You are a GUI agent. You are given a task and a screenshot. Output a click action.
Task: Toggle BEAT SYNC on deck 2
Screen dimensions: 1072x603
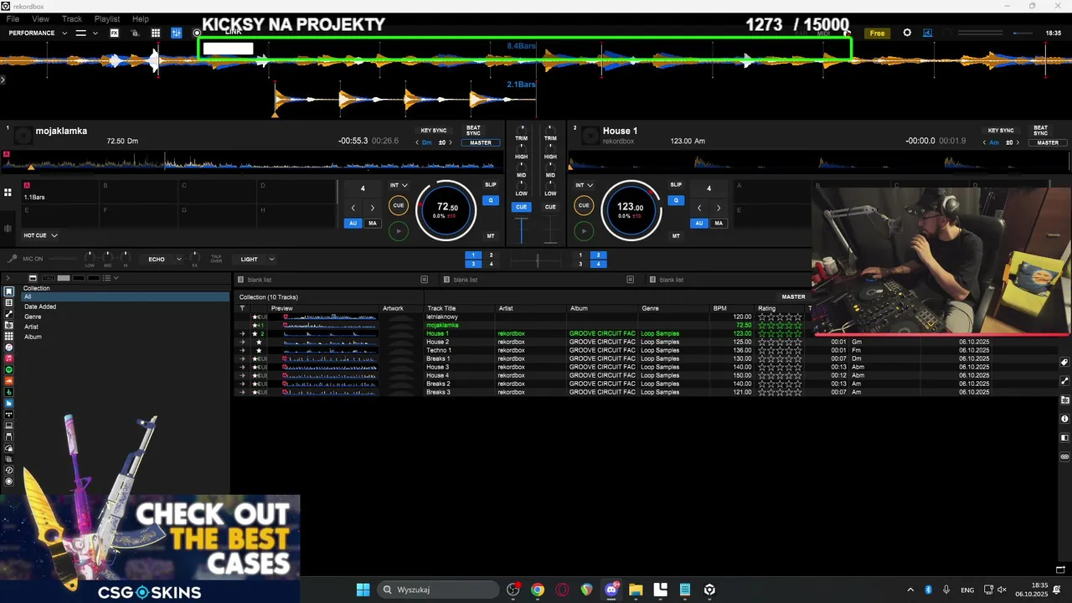(x=1040, y=131)
